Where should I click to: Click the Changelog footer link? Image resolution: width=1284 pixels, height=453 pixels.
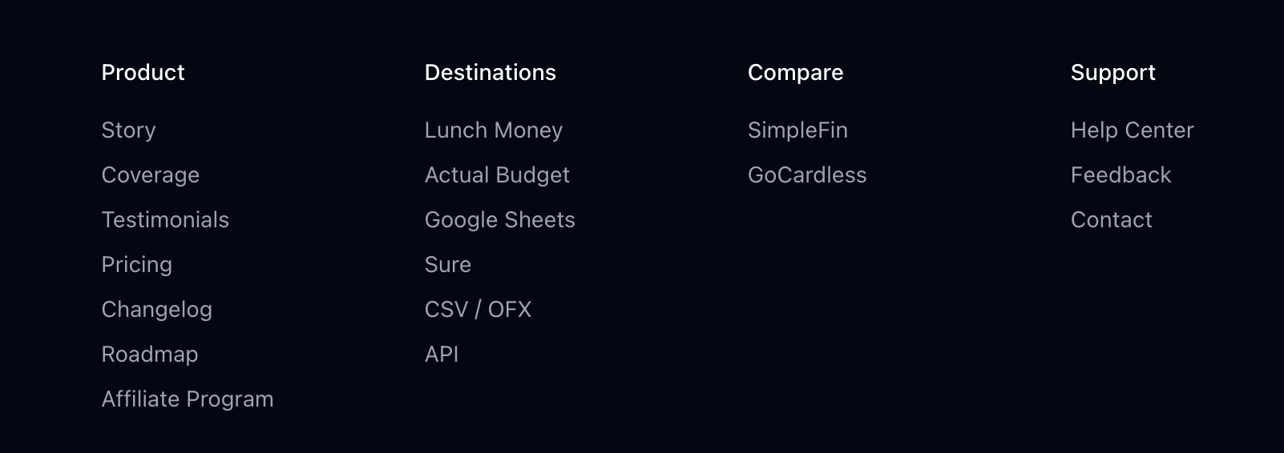pos(156,310)
